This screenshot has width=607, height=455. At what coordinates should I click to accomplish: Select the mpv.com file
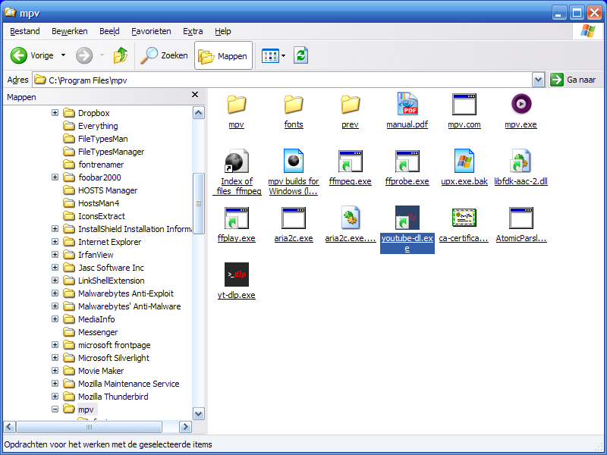point(464,104)
